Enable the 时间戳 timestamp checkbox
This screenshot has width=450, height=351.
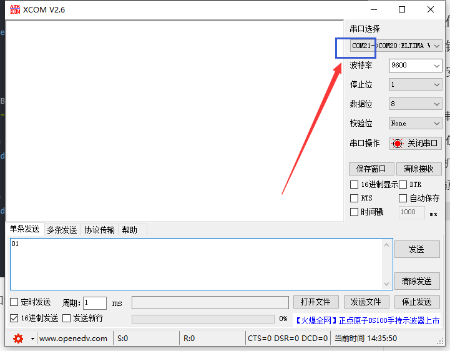pos(354,212)
